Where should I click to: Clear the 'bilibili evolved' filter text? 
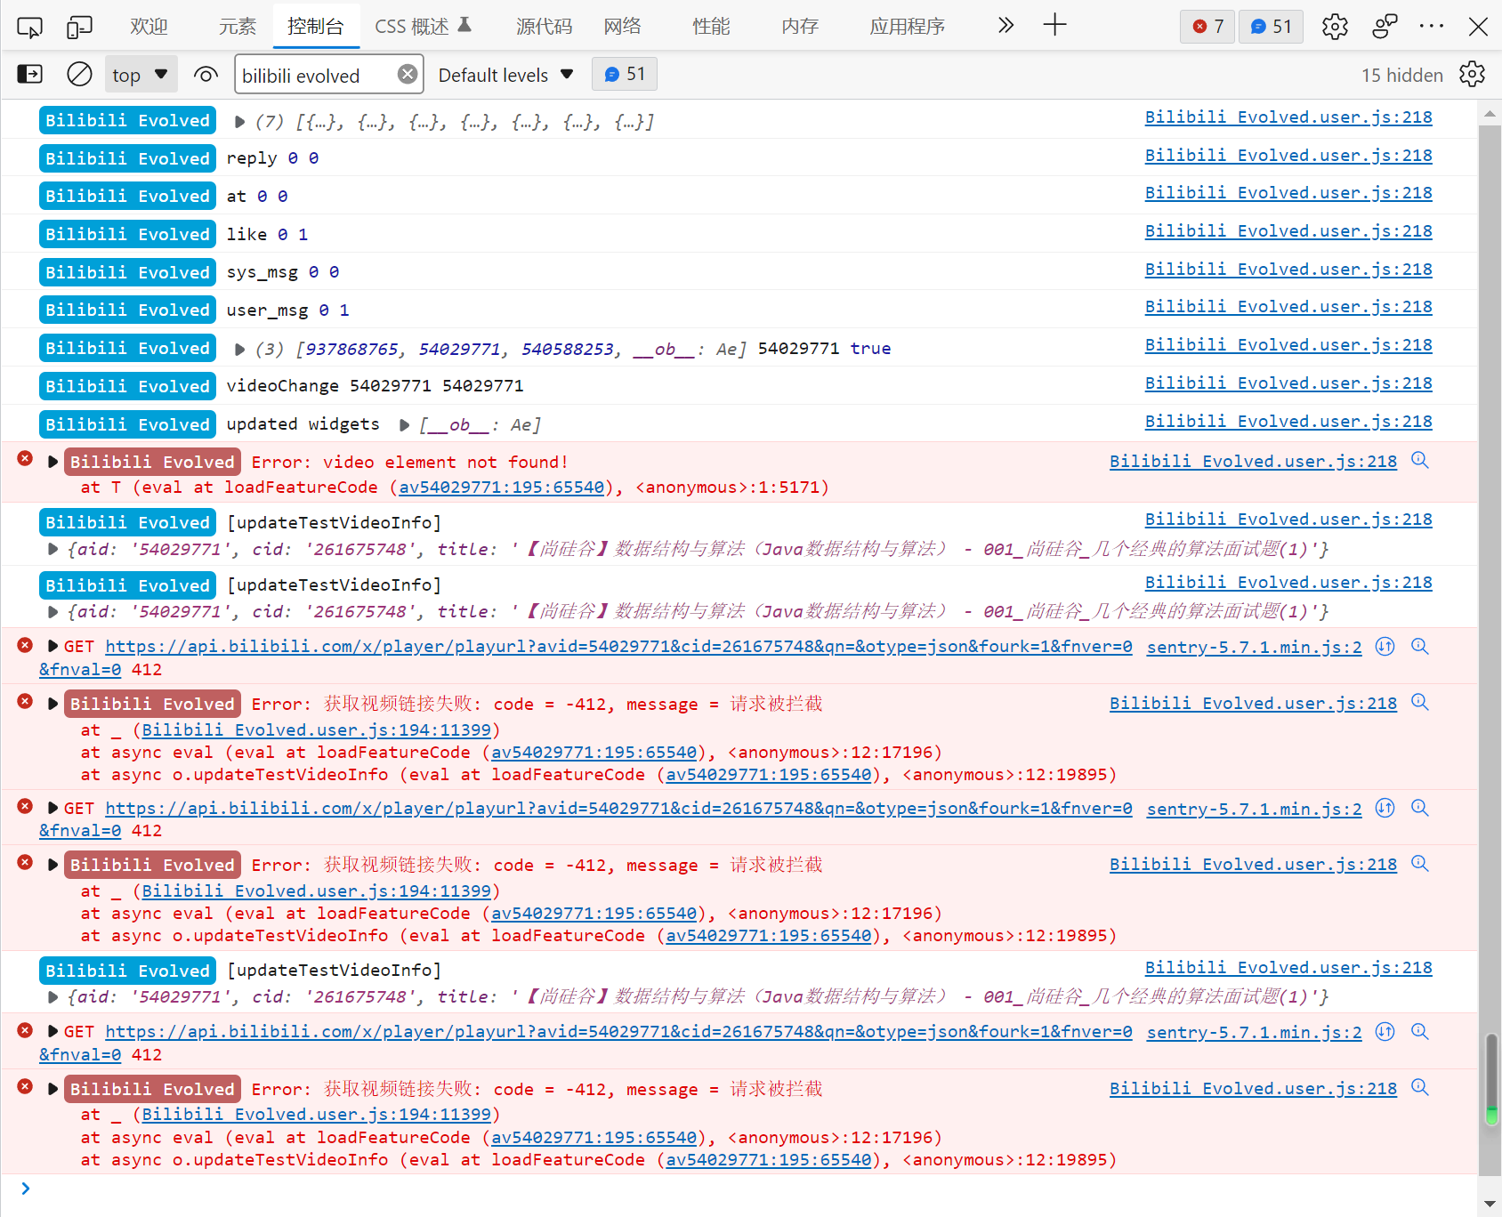point(408,74)
